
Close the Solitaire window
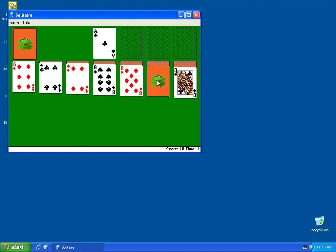(x=196, y=15)
